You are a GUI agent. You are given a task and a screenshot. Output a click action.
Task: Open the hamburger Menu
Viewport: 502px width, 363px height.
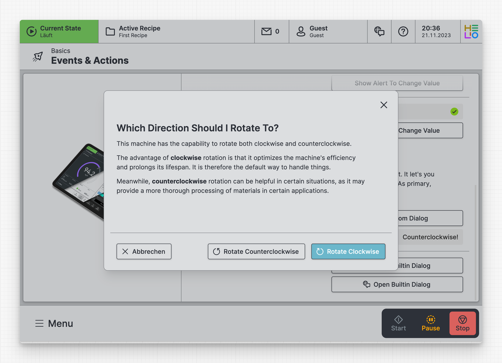(54, 323)
